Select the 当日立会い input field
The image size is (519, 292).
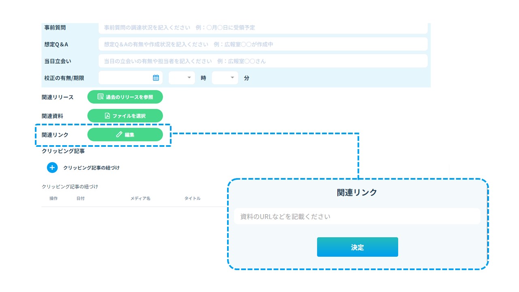click(263, 61)
